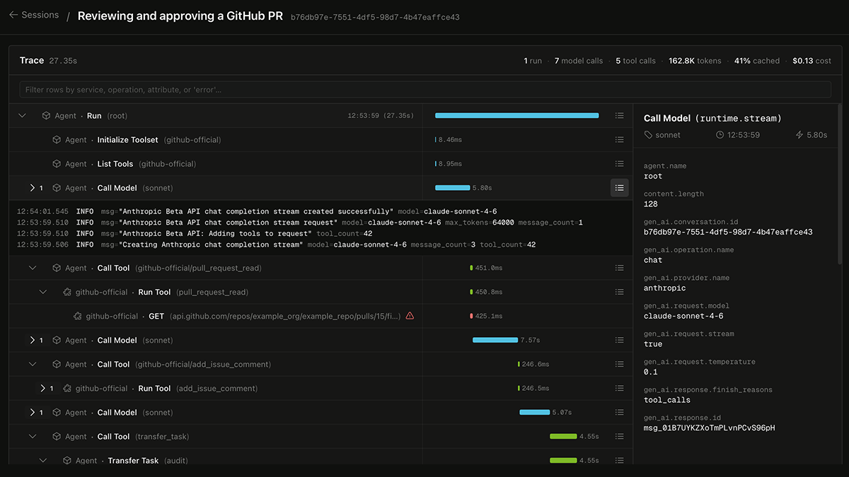Open details icon for Run Tool (pull_request_read)

(x=619, y=292)
